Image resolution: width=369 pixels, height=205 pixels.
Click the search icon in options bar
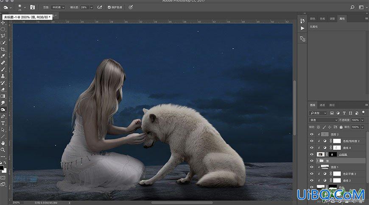pyautogui.click(x=352, y=7)
